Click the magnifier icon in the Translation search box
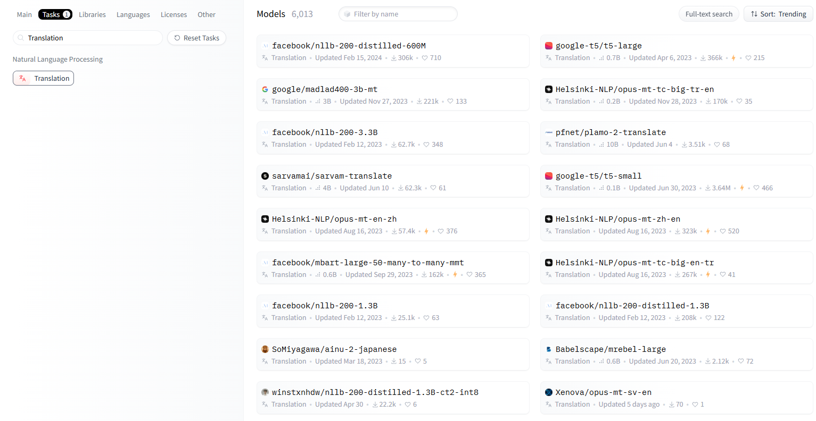Image resolution: width=816 pixels, height=421 pixels. click(21, 38)
